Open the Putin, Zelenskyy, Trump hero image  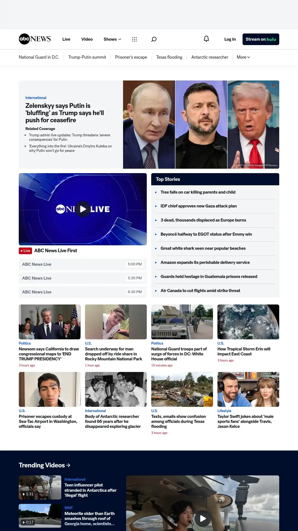[201, 124]
